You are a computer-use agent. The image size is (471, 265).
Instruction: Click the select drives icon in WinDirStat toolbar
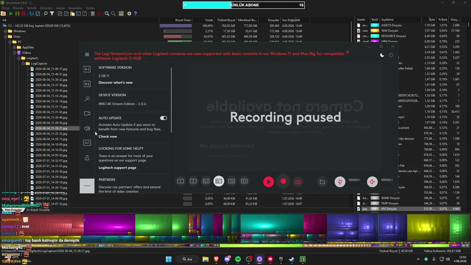pyautogui.click(x=3, y=14)
